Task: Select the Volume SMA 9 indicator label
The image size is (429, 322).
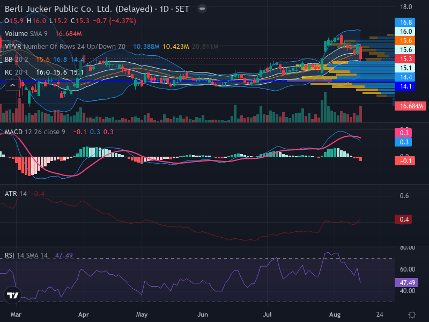Action: (26, 34)
